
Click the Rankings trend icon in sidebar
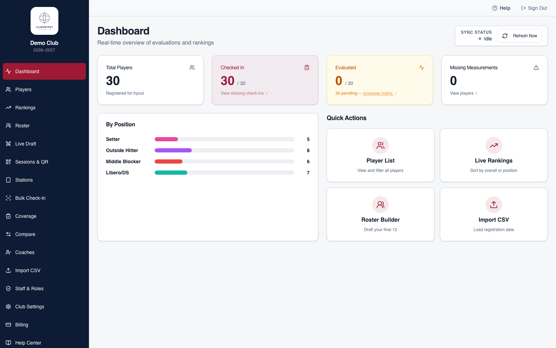coord(8,108)
